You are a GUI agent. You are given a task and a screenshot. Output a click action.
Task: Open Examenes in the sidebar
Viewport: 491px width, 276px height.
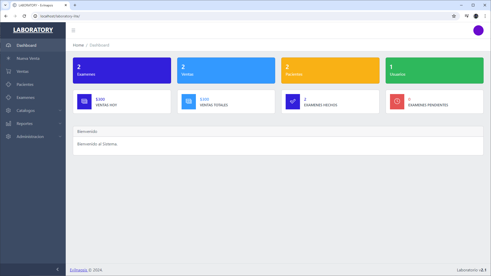[x=26, y=97]
